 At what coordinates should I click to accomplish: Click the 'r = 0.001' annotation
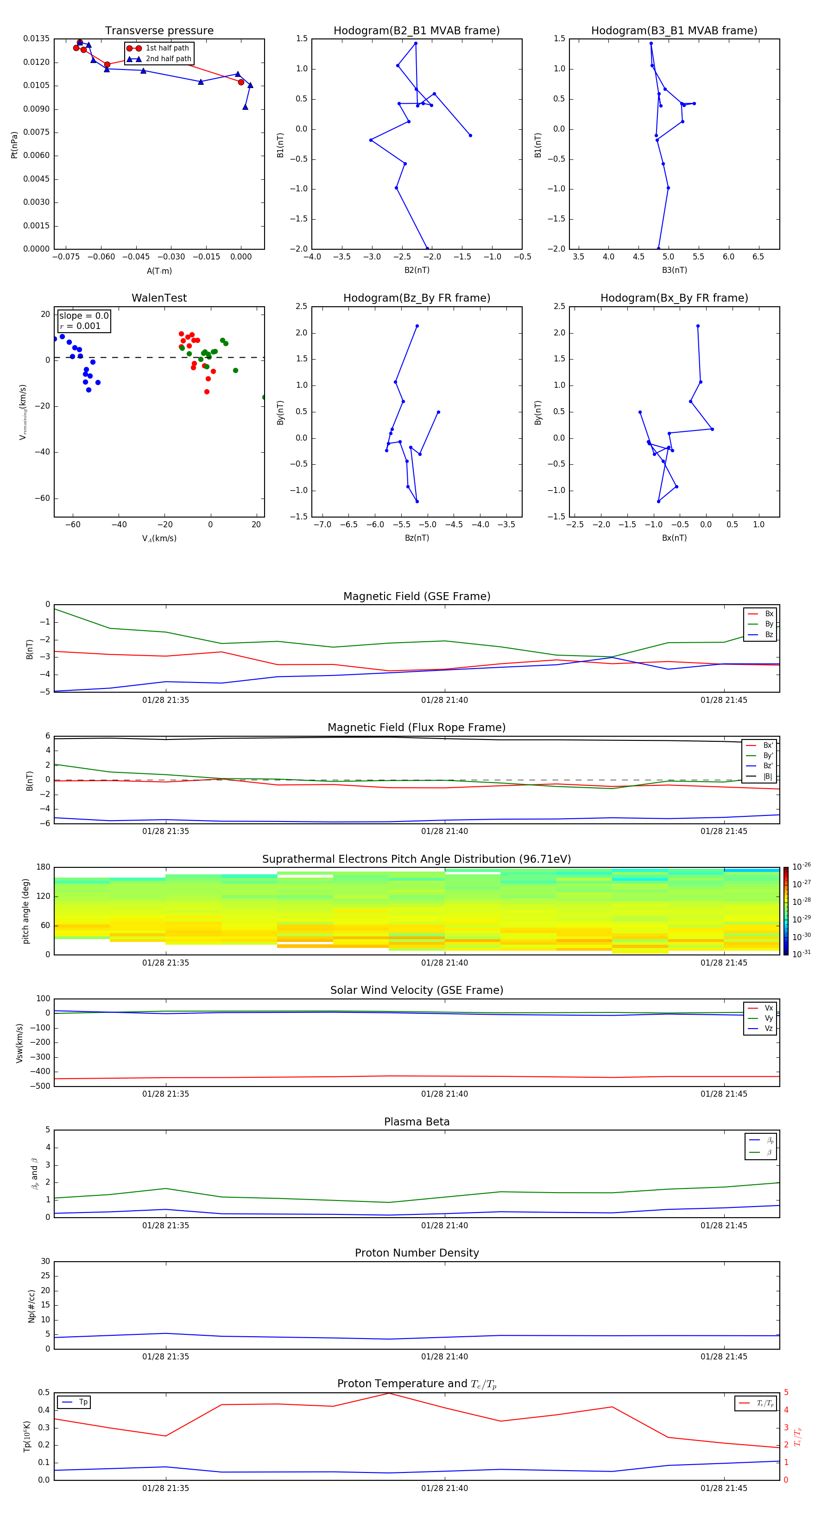80,326
